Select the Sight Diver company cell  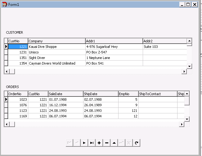click(57, 58)
